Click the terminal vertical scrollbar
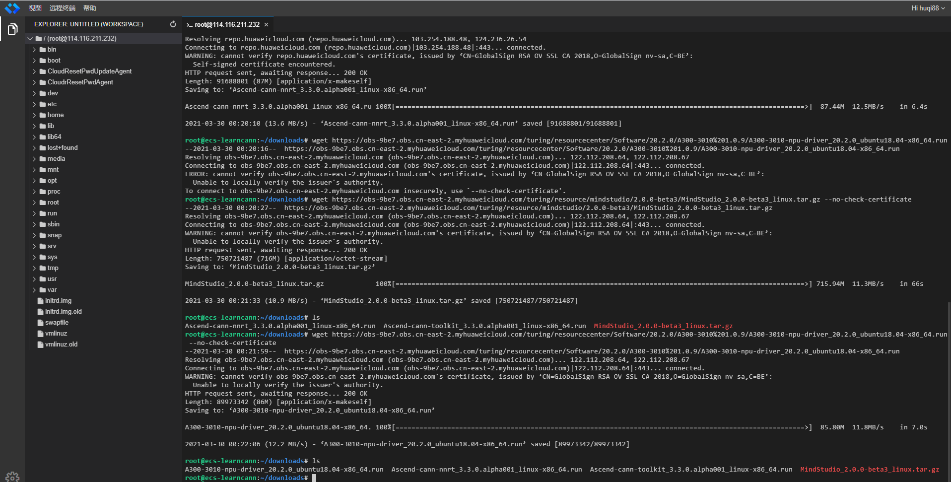Image resolution: width=951 pixels, height=482 pixels. pos(949,392)
